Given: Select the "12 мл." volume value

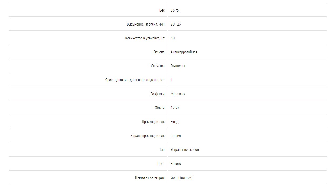Looking at the screenshot, I should [175, 108].
